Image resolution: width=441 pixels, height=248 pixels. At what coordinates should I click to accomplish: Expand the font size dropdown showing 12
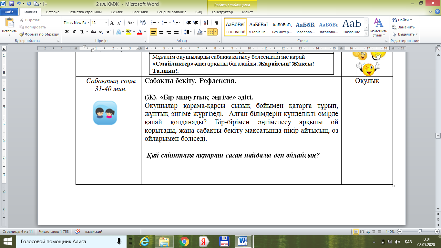[x=106, y=23]
